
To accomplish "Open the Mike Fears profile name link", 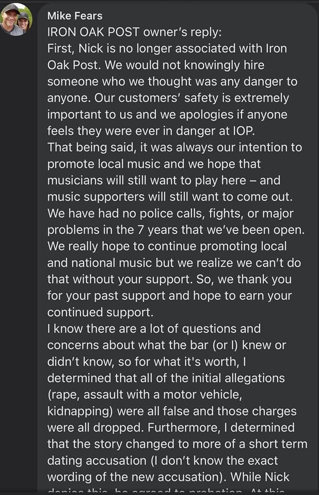I will [x=75, y=16].
